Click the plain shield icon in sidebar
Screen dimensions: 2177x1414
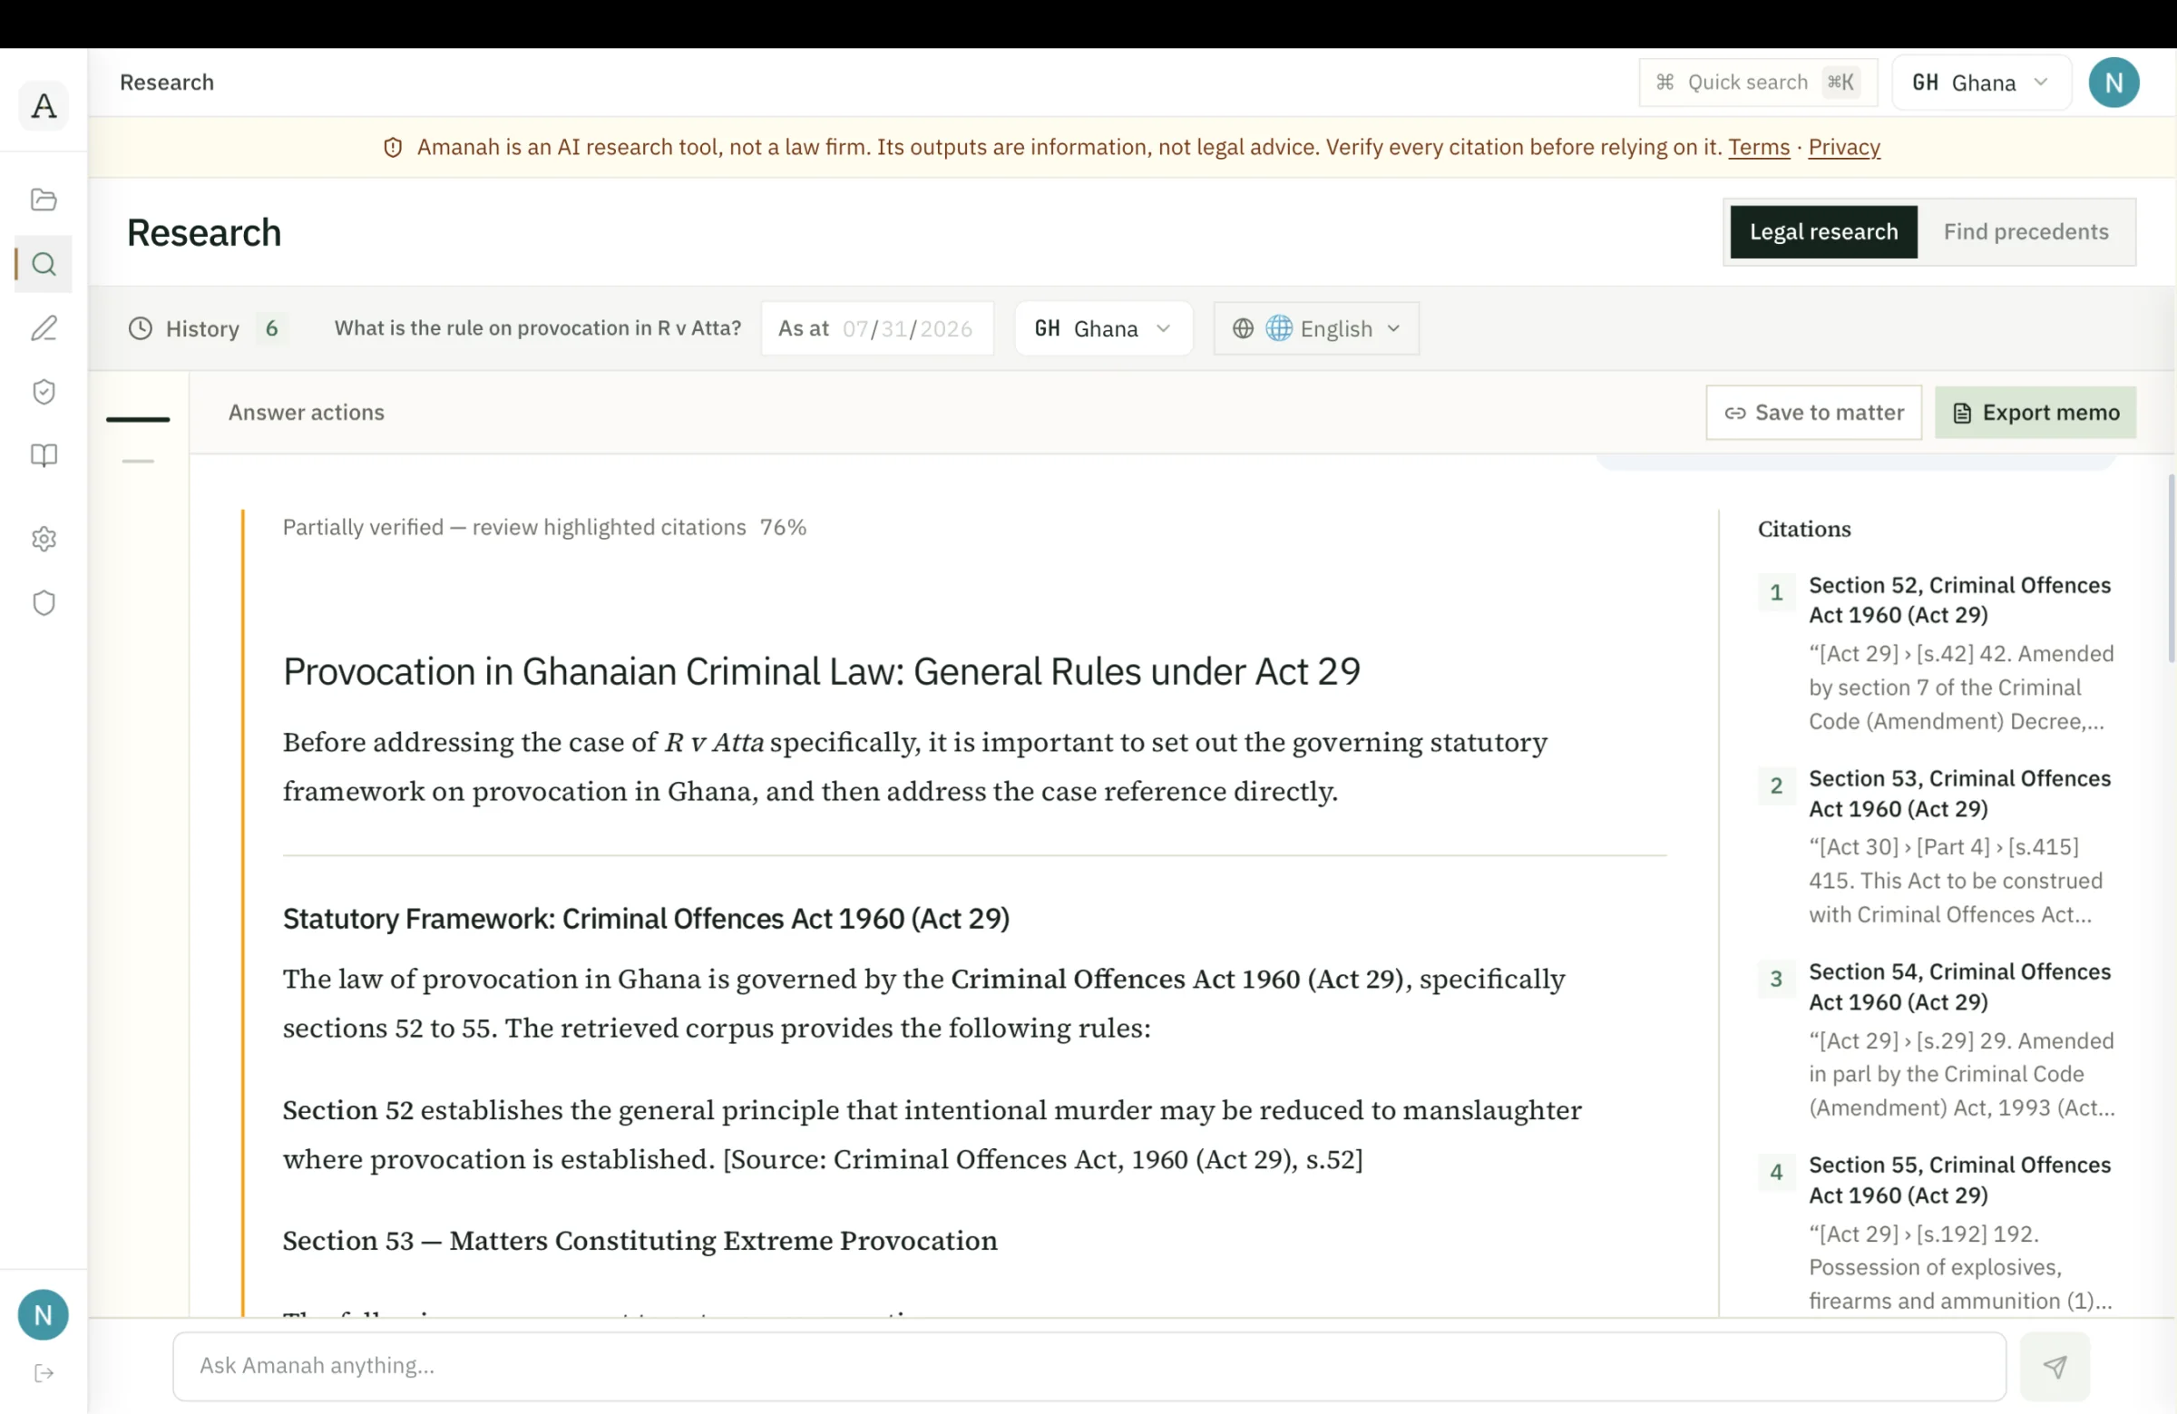[x=43, y=603]
